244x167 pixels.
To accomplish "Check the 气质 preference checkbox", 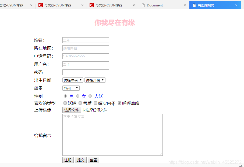I will (x=80, y=103).
